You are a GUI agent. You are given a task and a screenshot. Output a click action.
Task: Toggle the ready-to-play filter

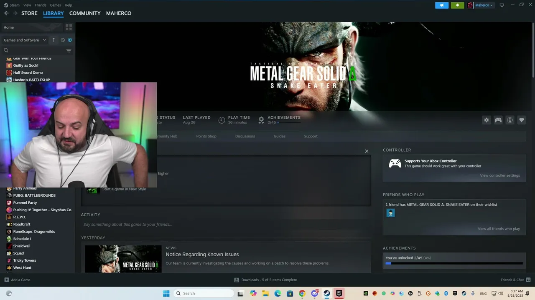70,40
